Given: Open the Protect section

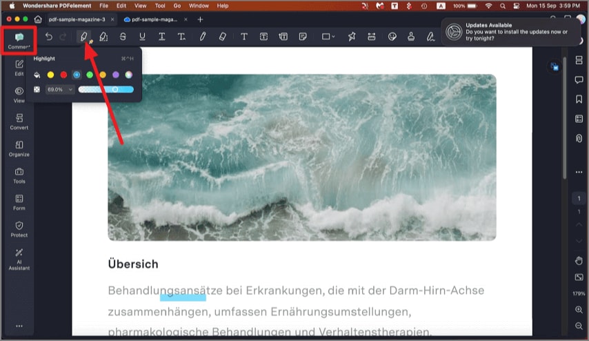Looking at the screenshot, I should pyautogui.click(x=19, y=229).
